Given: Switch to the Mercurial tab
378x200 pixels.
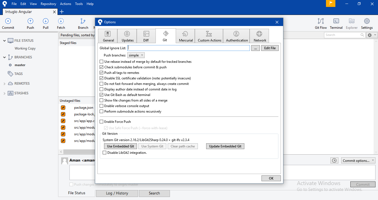Looking at the screenshot, I should coord(185,36).
